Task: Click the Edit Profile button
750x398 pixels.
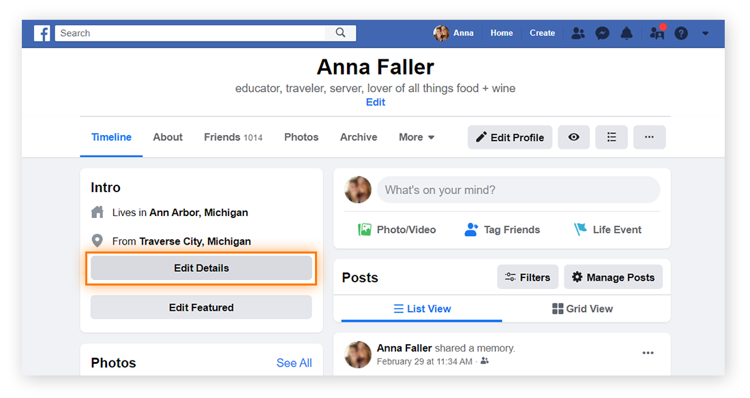Action: click(x=510, y=137)
